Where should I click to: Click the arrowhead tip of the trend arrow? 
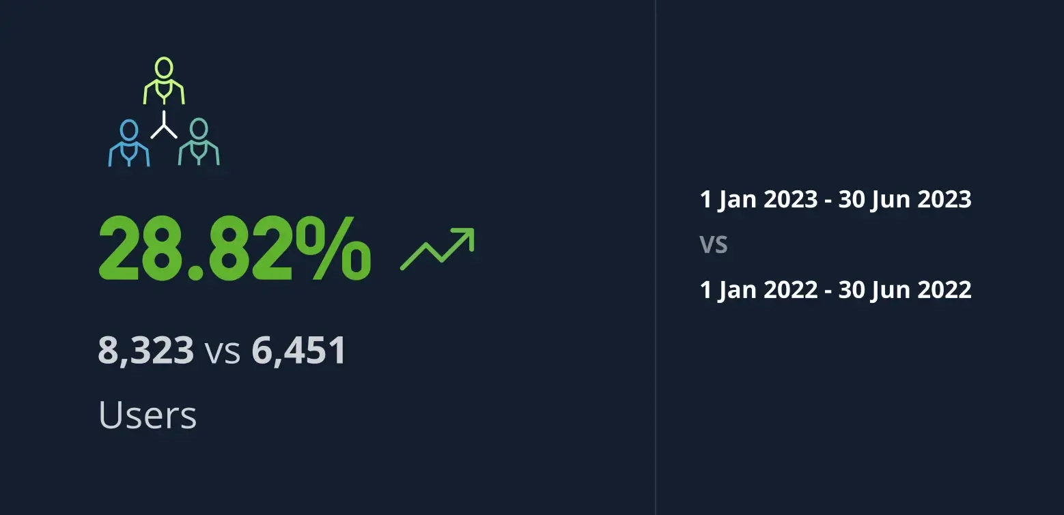tap(470, 232)
